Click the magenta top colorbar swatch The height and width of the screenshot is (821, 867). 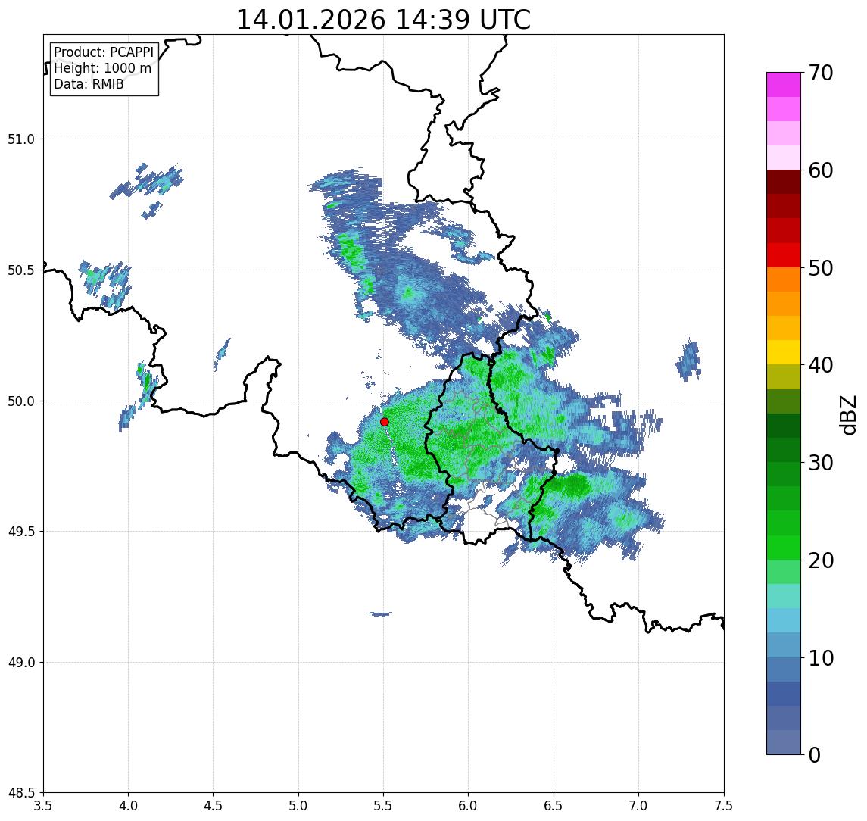[x=784, y=85]
